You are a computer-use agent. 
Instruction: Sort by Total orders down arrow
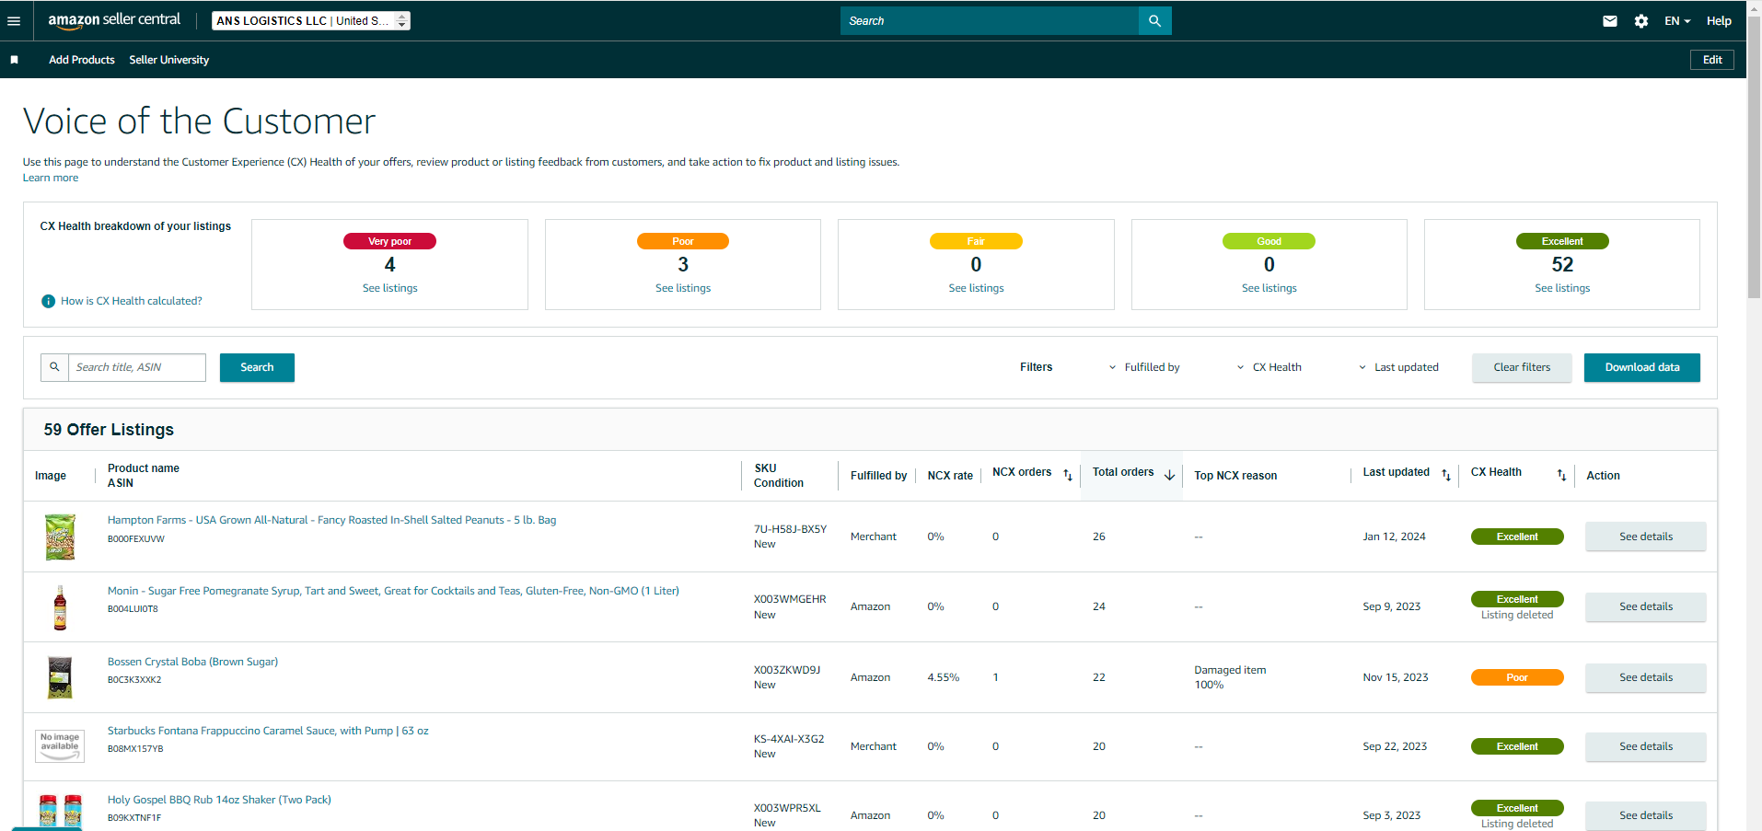point(1169,475)
